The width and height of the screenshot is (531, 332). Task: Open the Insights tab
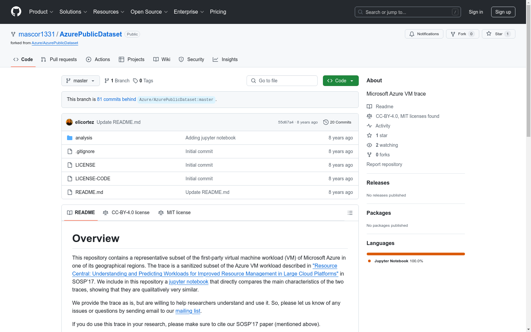click(225, 59)
